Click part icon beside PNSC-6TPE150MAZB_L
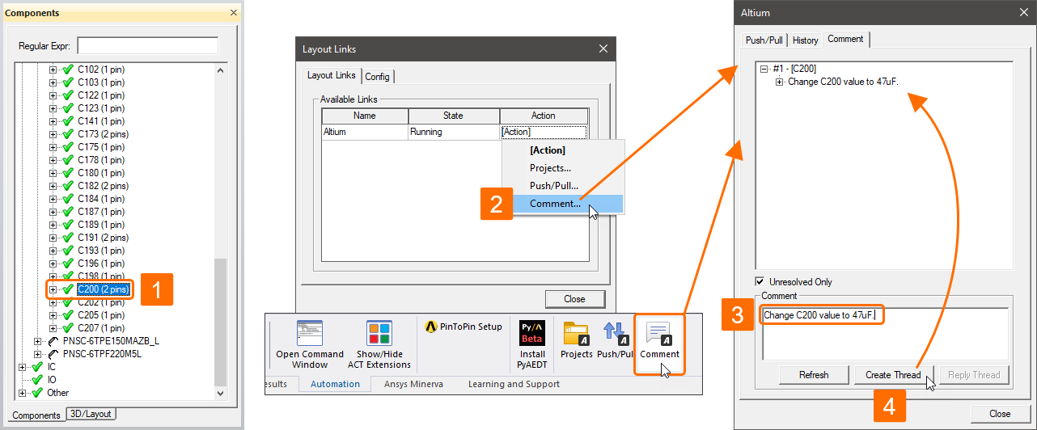 [x=53, y=341]
